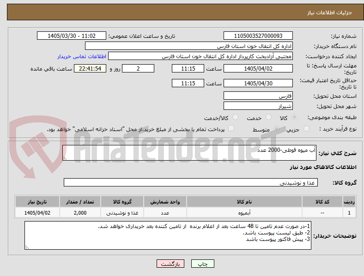Viewport: 364px width, 276px height.
Task: Click the ردیف column header
Action: pyautogui.click(x=349, y=202)
